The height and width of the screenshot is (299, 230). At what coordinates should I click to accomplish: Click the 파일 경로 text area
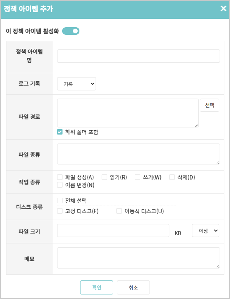(x=128, y=113)
